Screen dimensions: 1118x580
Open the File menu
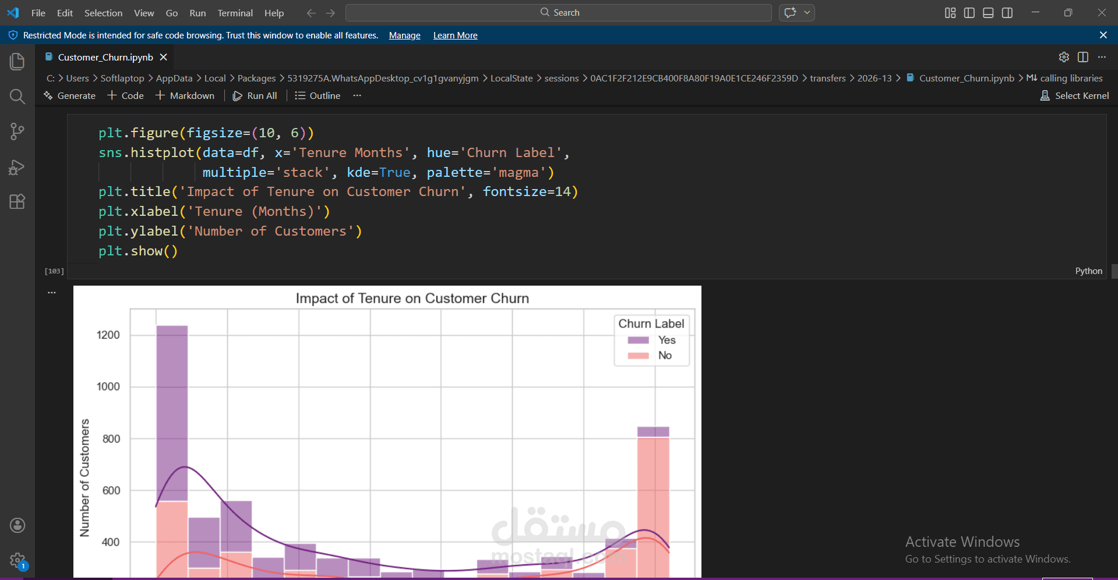pyautogui.click(x=38, y=13)
